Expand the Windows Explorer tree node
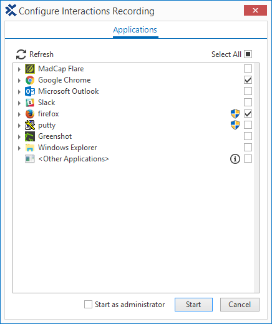This screenshot has width=272, height=324. pyautogui.click(x=19, y=148)
